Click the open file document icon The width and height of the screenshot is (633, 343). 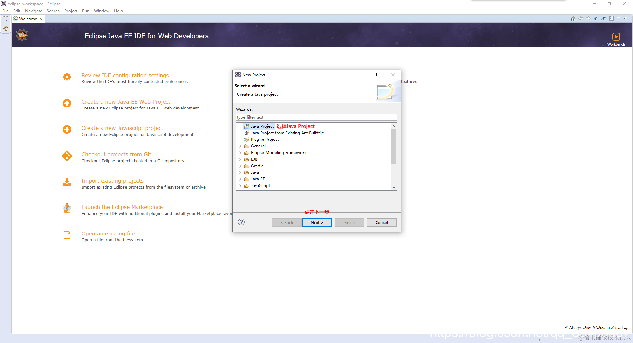[x=67, y=235]
